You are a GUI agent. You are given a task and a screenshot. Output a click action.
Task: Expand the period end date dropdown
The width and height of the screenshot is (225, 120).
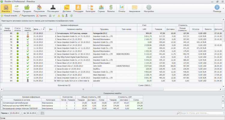pyautogui.click(x=38, y=113)
